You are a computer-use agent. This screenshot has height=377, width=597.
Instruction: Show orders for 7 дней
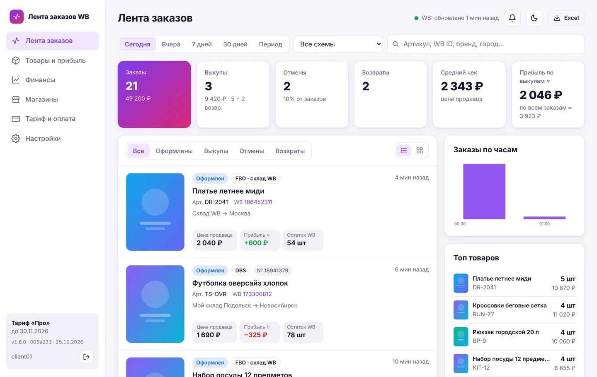(201, 44)
